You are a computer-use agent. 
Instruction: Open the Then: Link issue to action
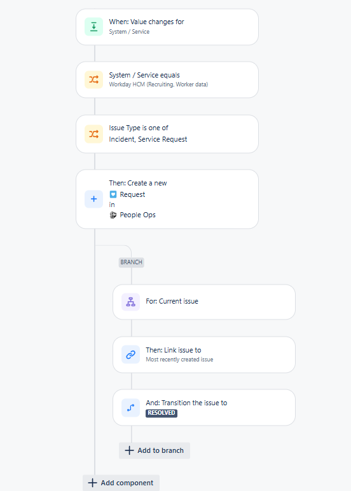coord(204,354)
